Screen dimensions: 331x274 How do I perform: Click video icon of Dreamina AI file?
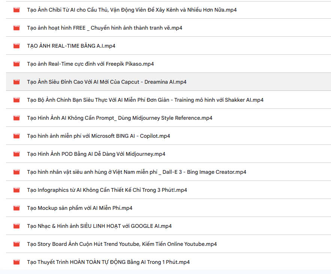pyautogui.click(x=16, y=82)
